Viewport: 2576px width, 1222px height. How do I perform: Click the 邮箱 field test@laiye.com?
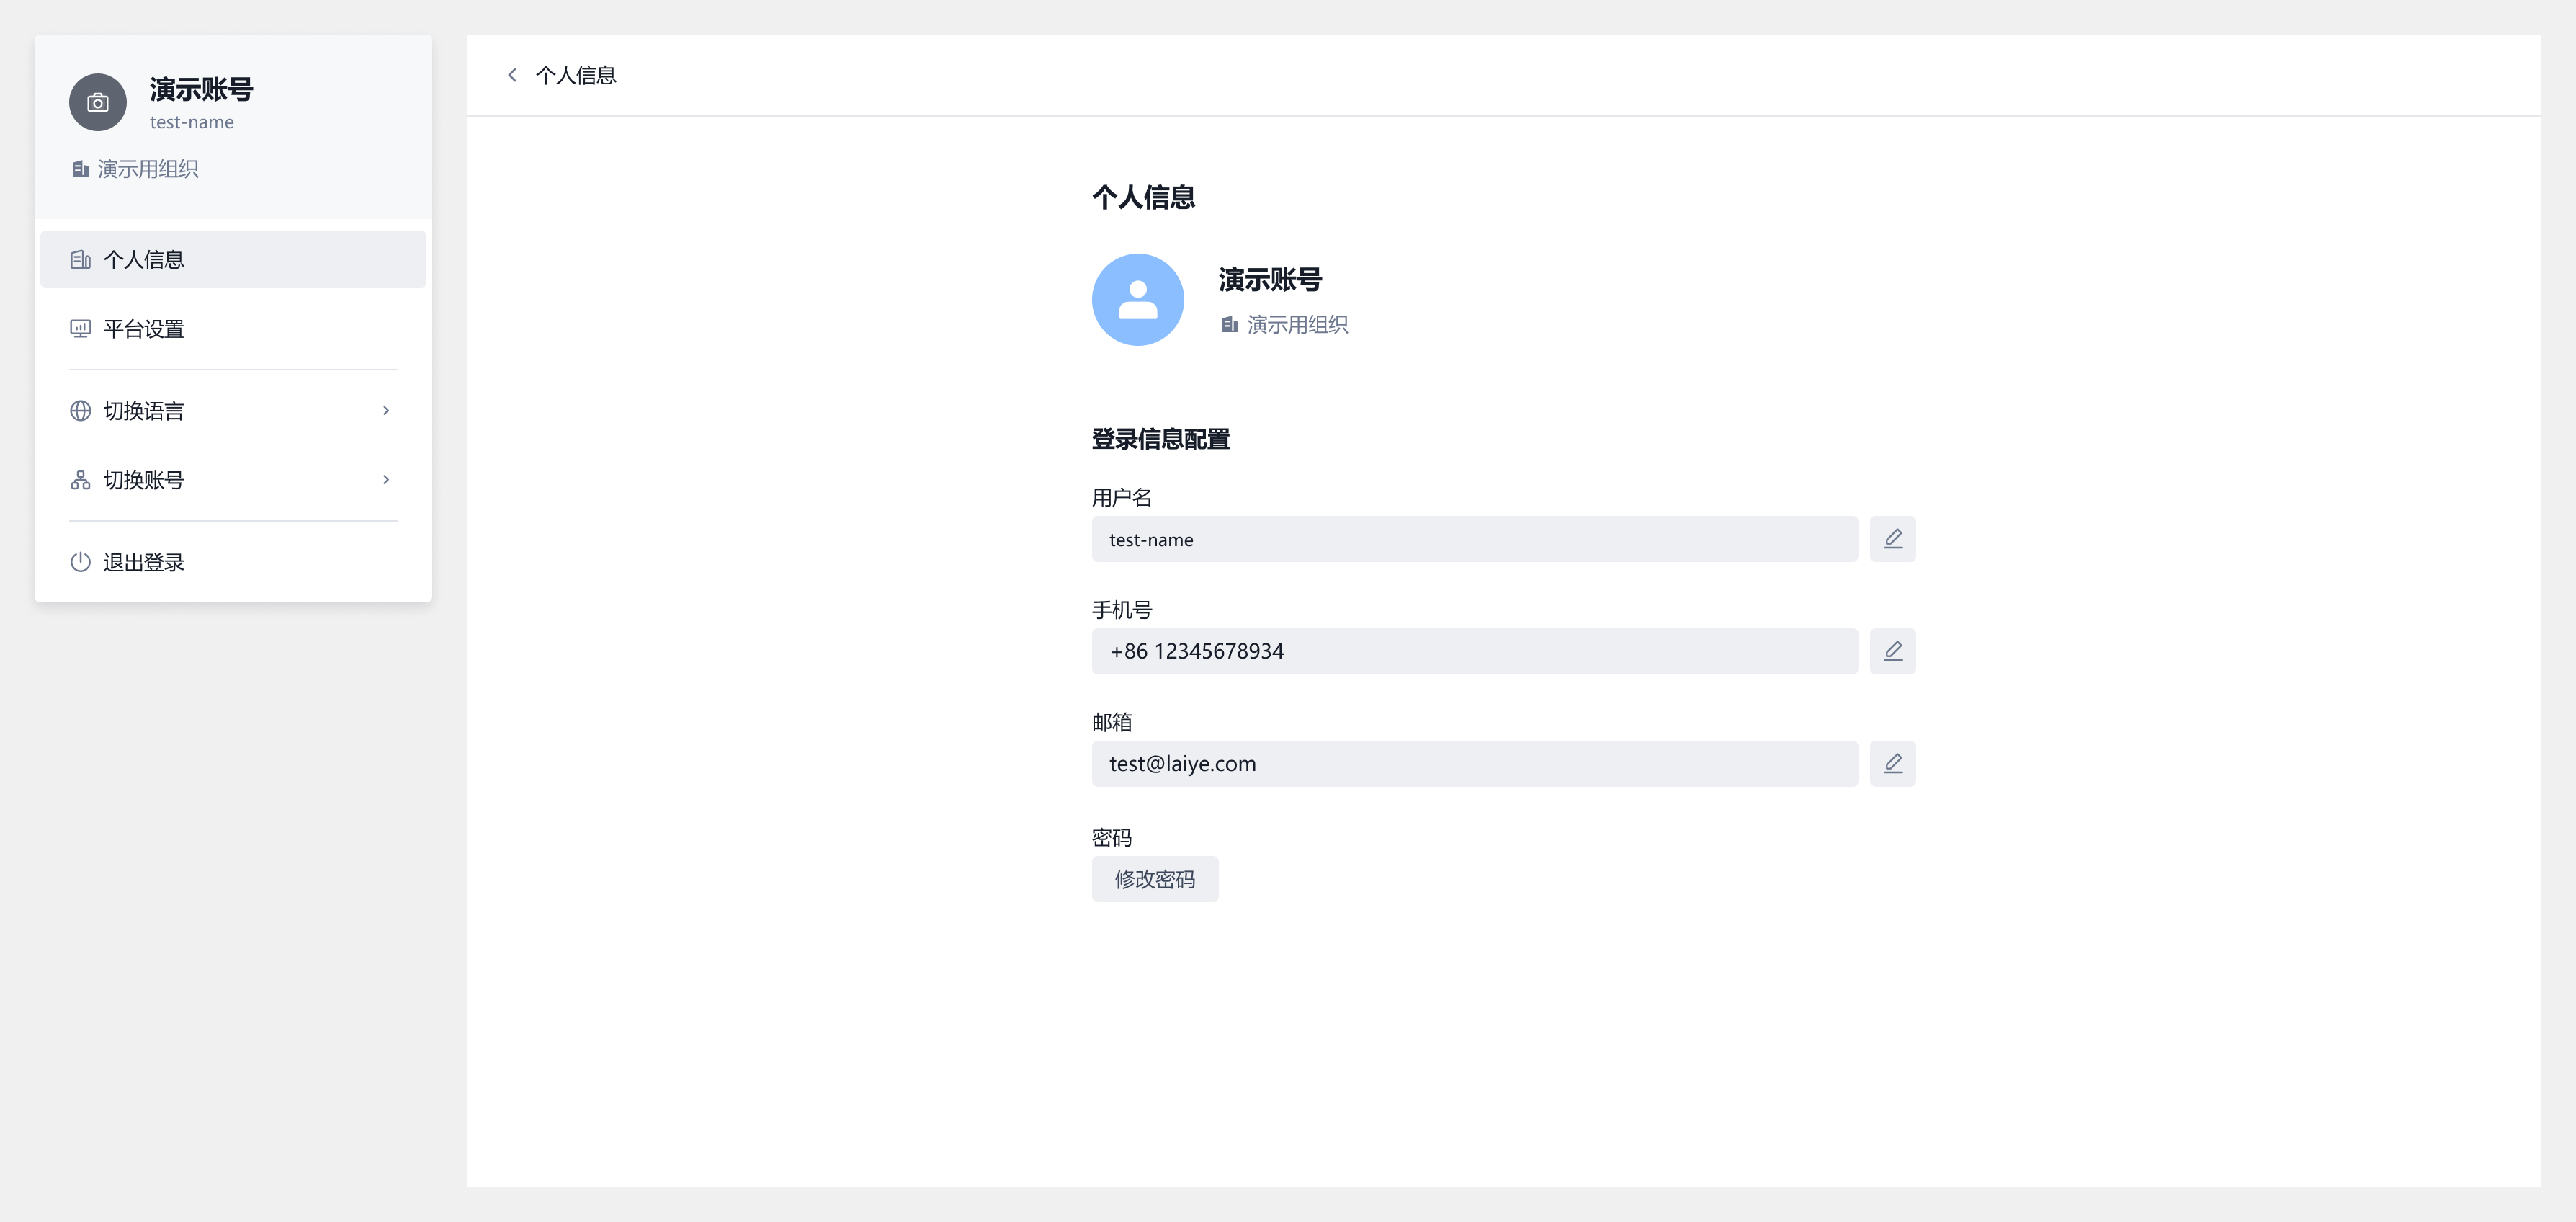[x=1474, y=763]
